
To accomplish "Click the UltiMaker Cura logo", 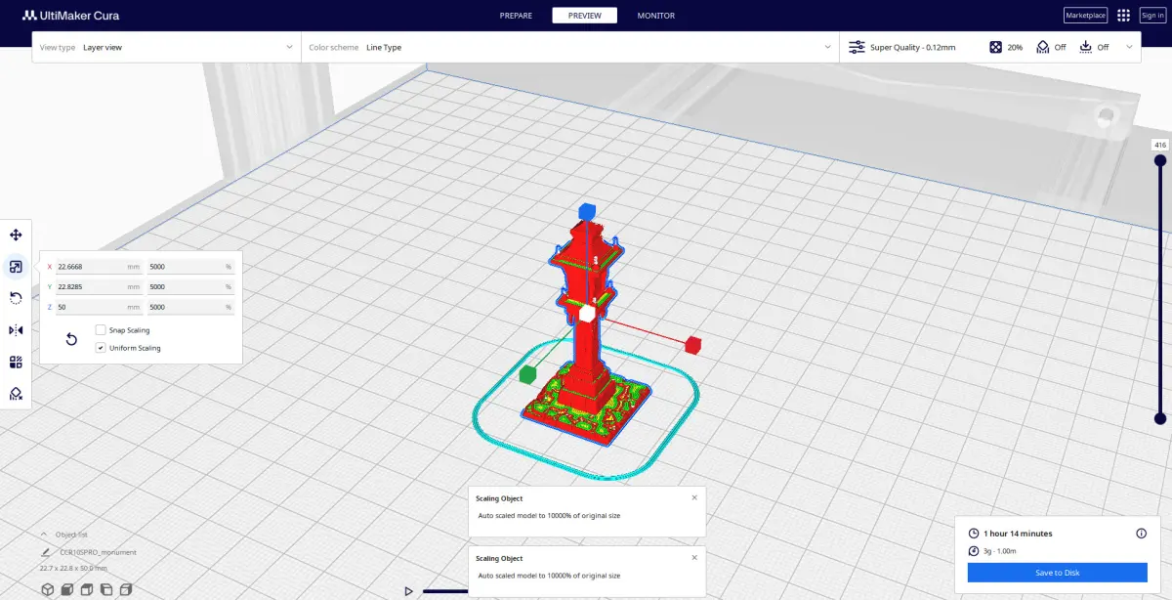I will [x=71, y=16].
